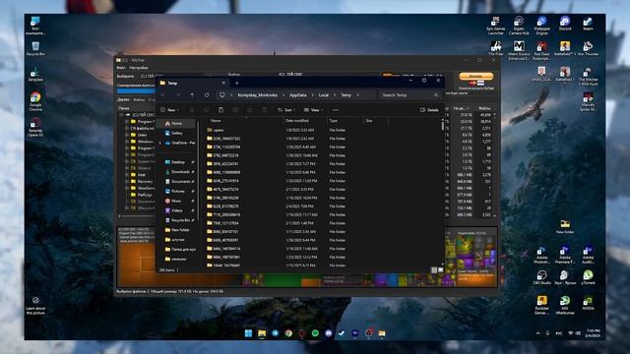Open OBS Studio desktop shortcut

[541, 277]
